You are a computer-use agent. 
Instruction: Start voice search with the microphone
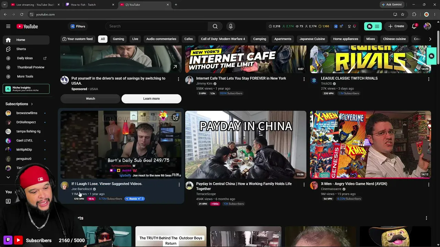[x=231, y=26]
